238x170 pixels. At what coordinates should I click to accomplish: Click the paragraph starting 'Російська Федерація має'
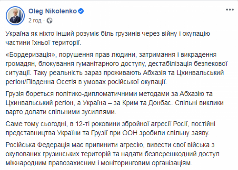(112, 154)
